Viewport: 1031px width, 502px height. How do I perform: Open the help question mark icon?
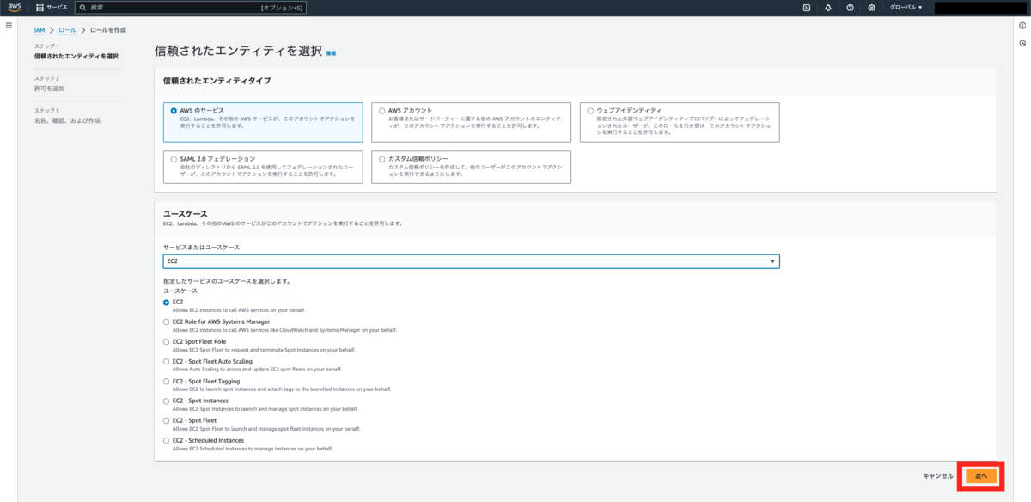coord(850,8)
